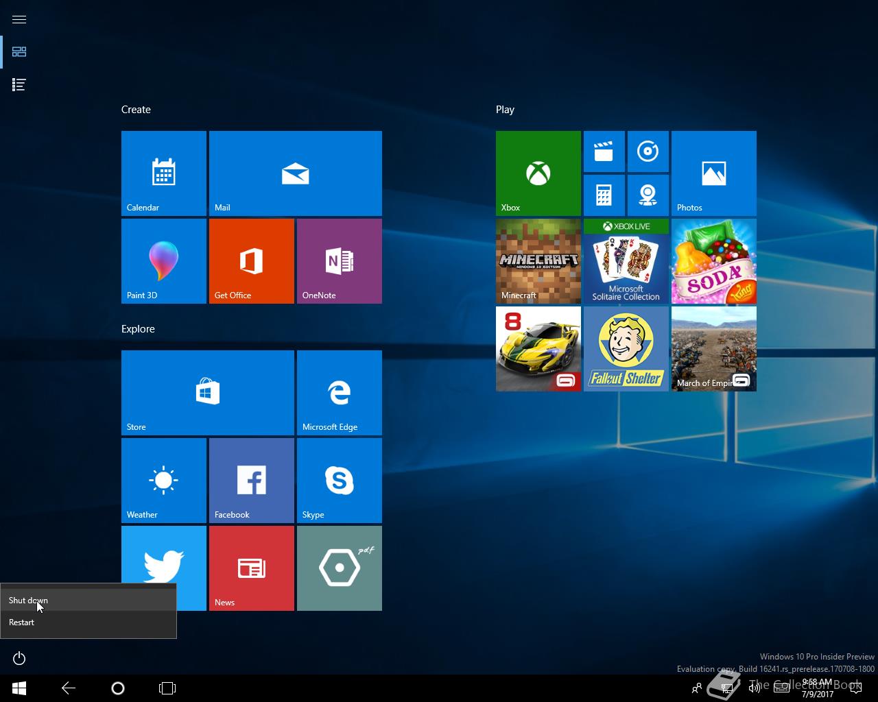This screenshot has width=878, height=702.
Task: Open the Asphalt 8 racing car tile
Action: click(538, 349)
